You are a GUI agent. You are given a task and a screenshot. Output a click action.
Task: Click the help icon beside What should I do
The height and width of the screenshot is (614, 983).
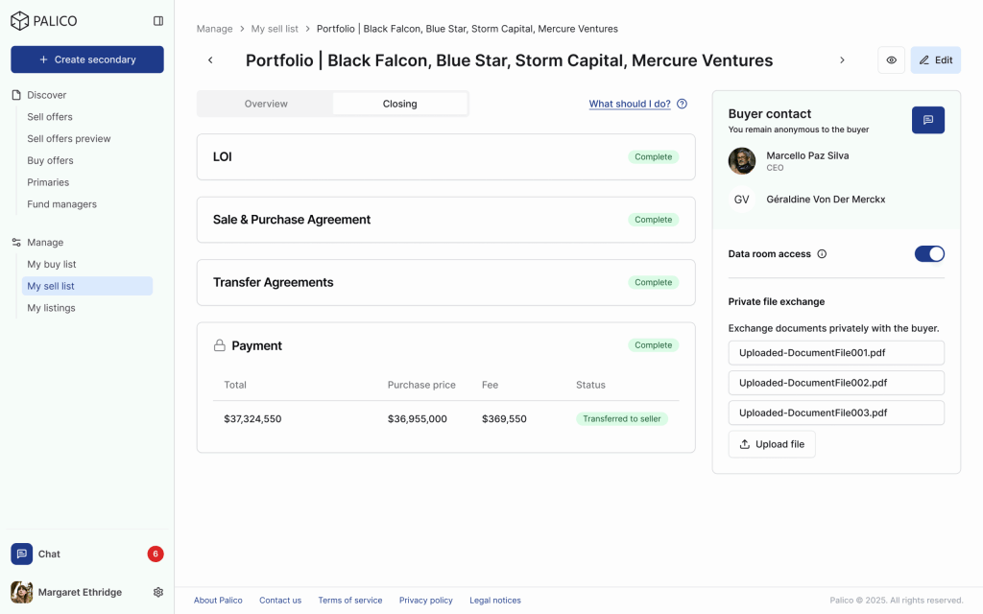(x=682, y=104)
